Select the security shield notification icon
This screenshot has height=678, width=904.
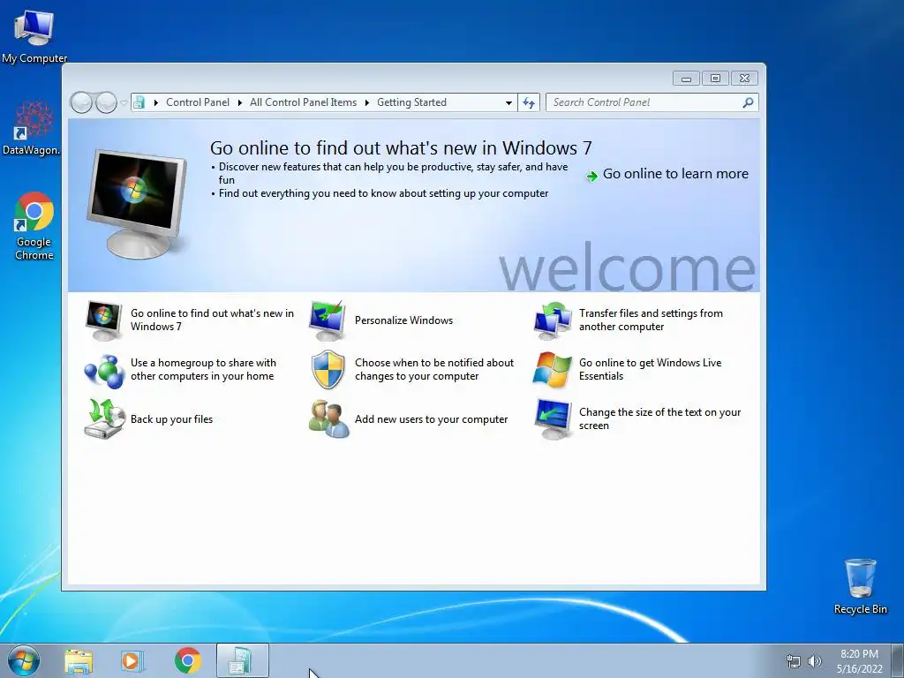(328, 370)
